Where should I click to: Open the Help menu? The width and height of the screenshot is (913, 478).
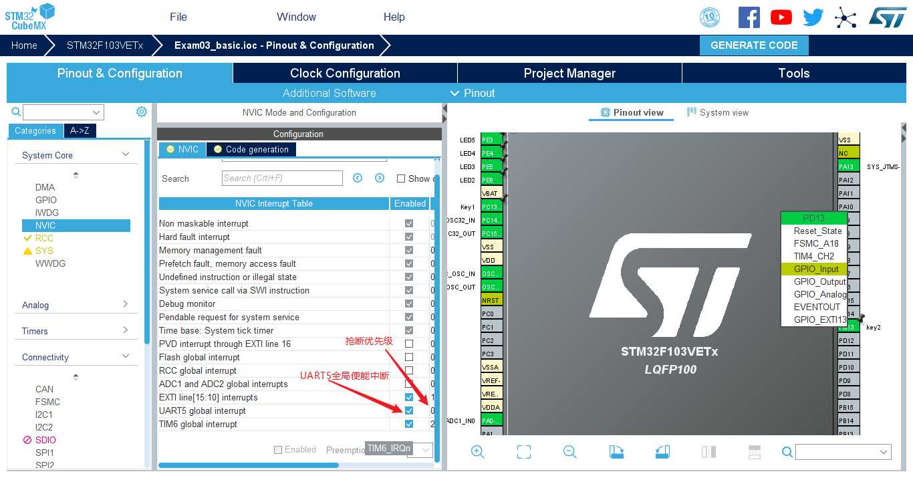394,17
